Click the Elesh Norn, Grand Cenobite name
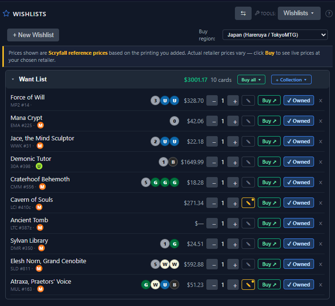The image size is (335, 306). tap(48, 261)
